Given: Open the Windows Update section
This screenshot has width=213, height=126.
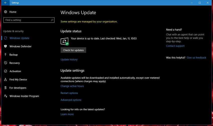Looking at the screenshot, I should click(x=19, y=38).
